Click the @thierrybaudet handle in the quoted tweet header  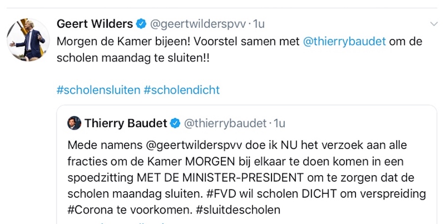pos(225,123)
